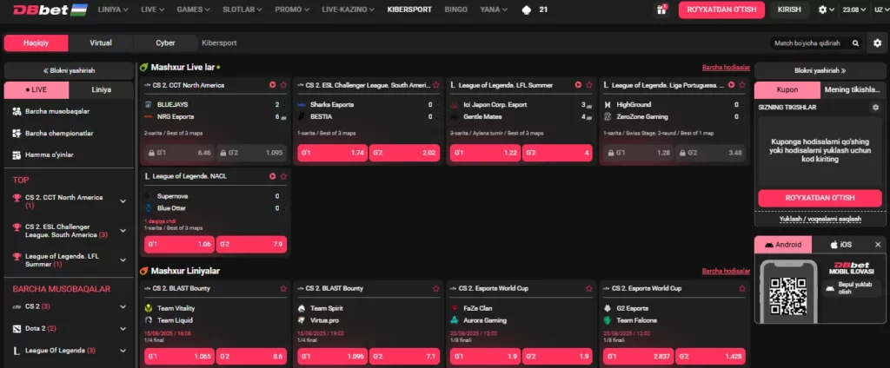Bet G'1 1.74 on Sharks Esports
This screenshot has width=890, height=368.
coord(333,153)
